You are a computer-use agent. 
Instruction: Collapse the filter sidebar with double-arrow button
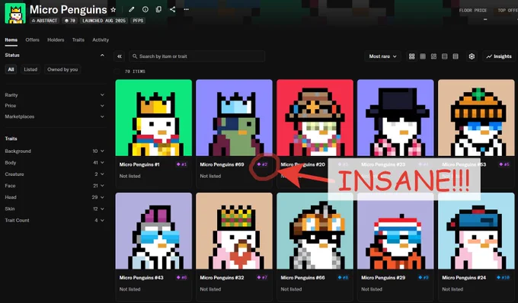tap(120, 56)
